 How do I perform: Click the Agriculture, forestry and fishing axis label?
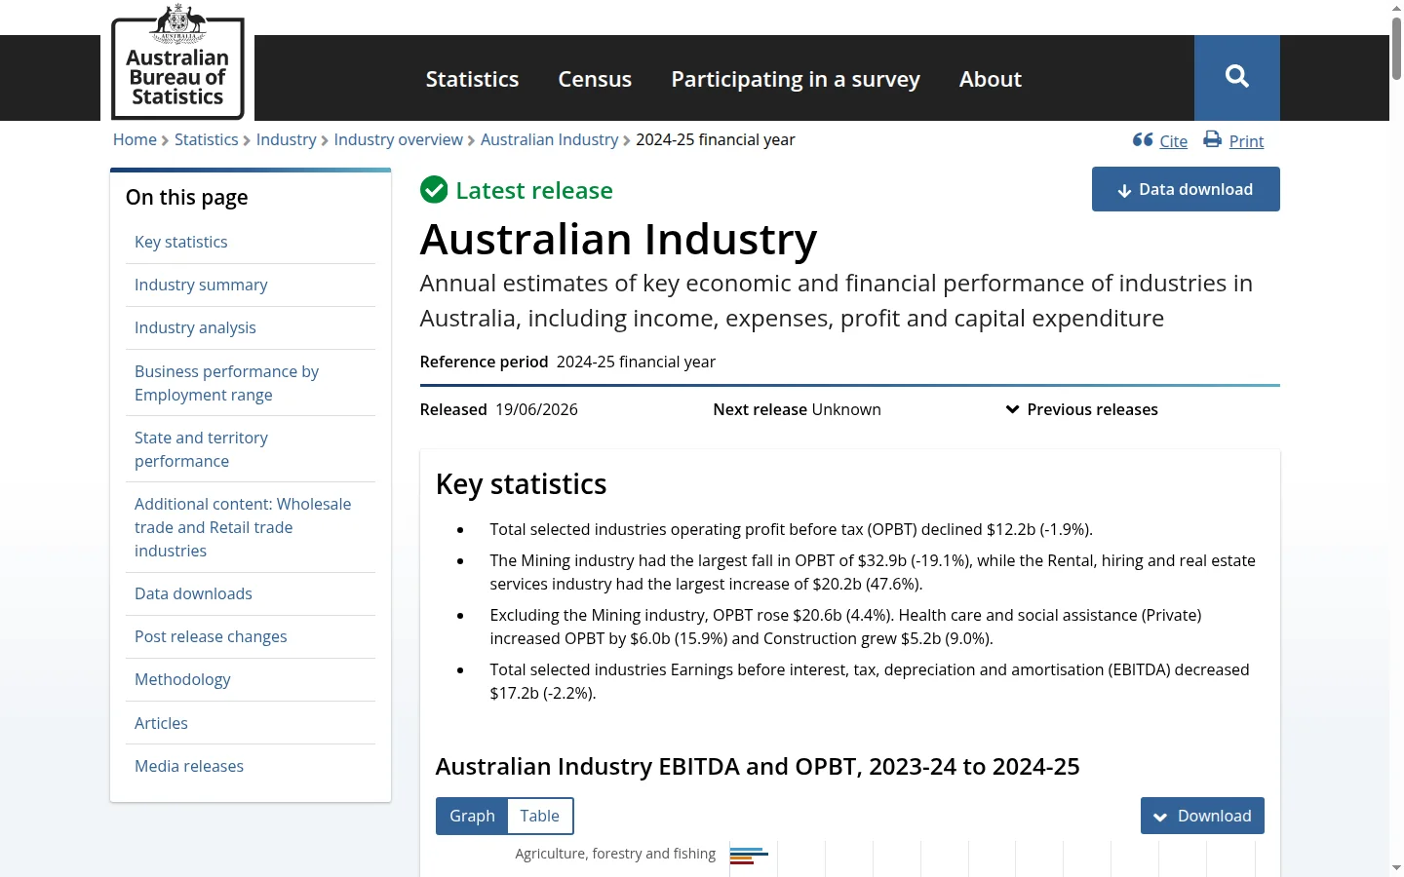(615, 854)
